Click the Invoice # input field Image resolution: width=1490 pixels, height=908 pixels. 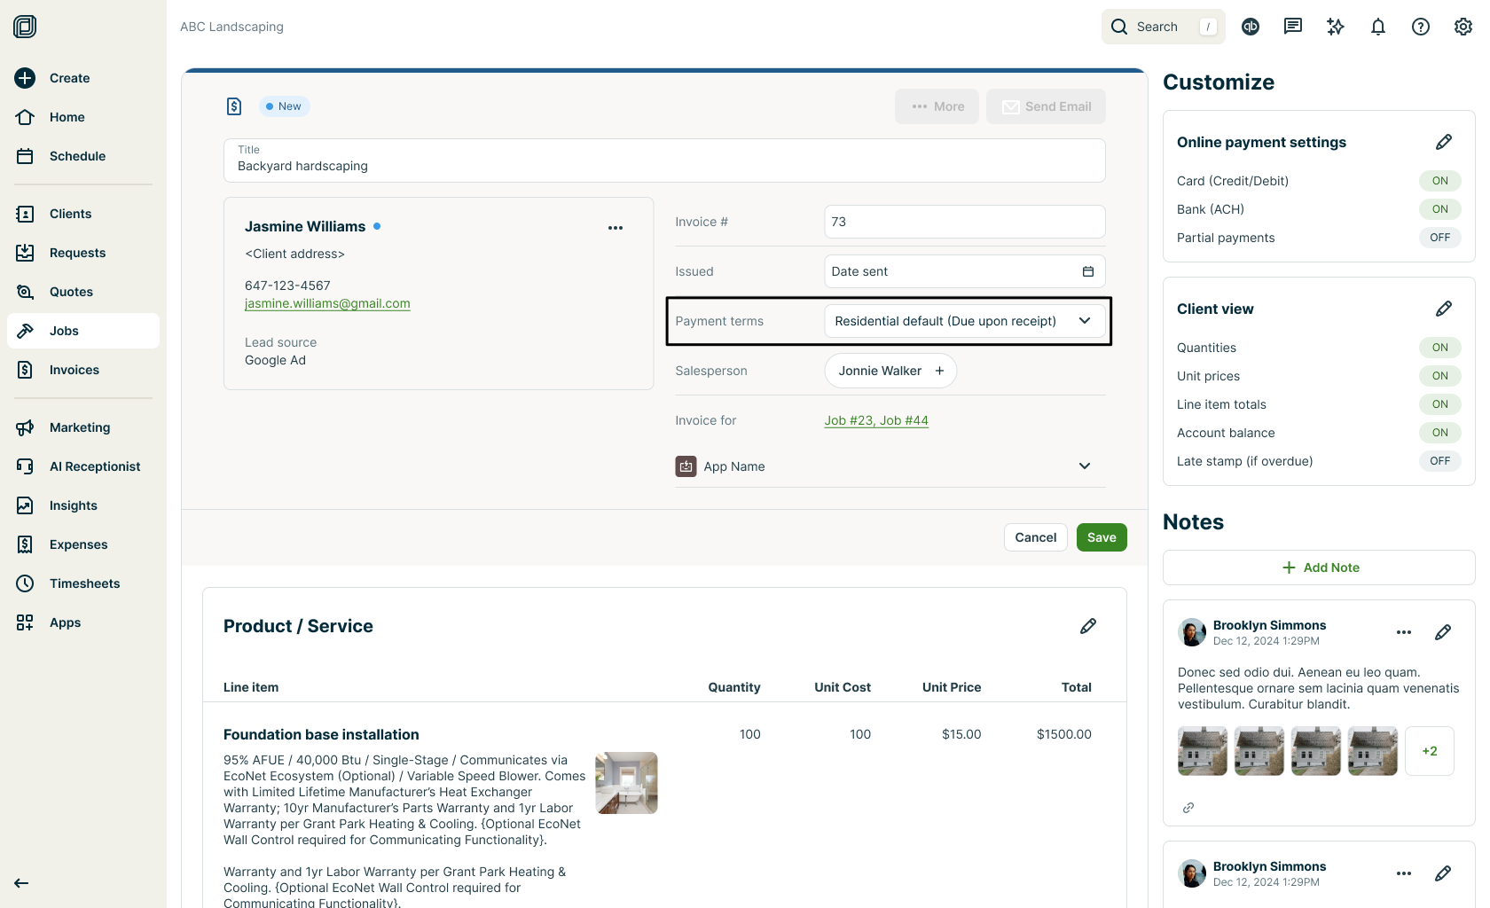[x=964, y=222]
